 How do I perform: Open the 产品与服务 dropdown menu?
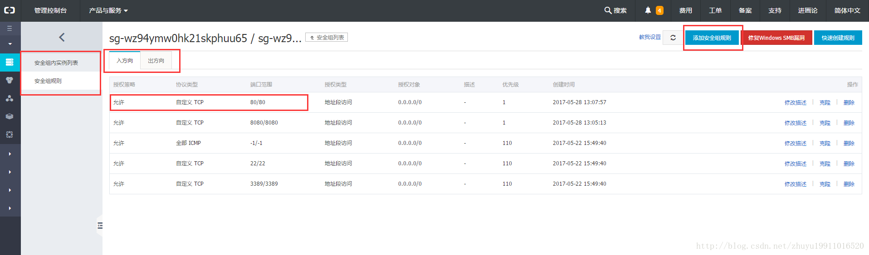pos(108,10)
